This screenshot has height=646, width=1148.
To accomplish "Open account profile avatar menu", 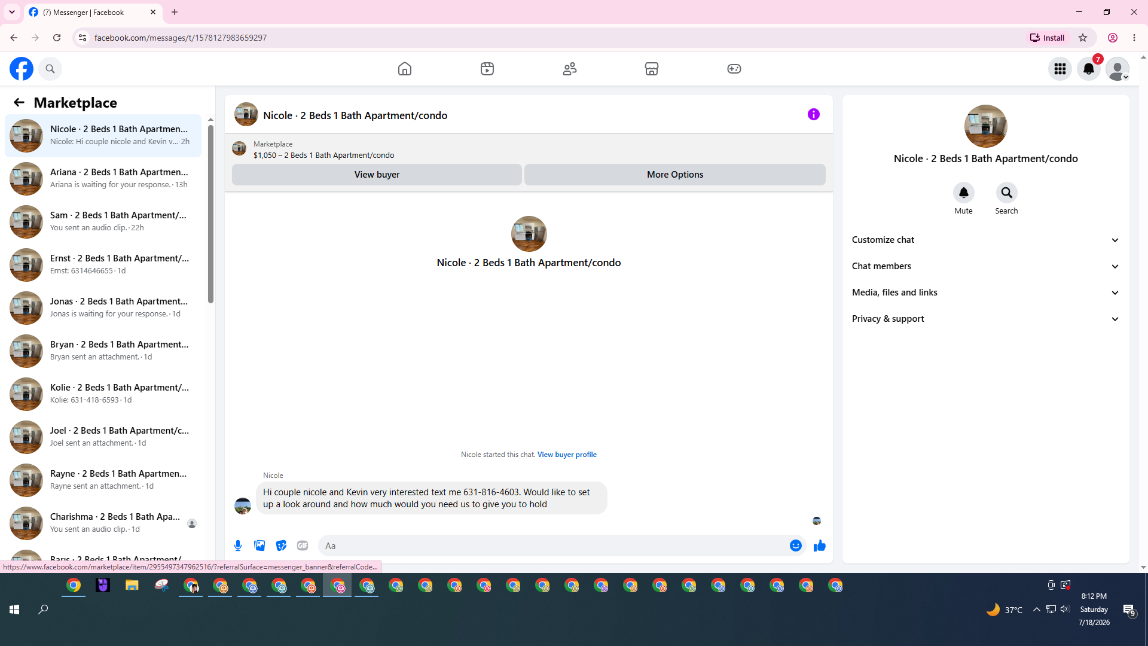I will click(x=1118, y=69).
